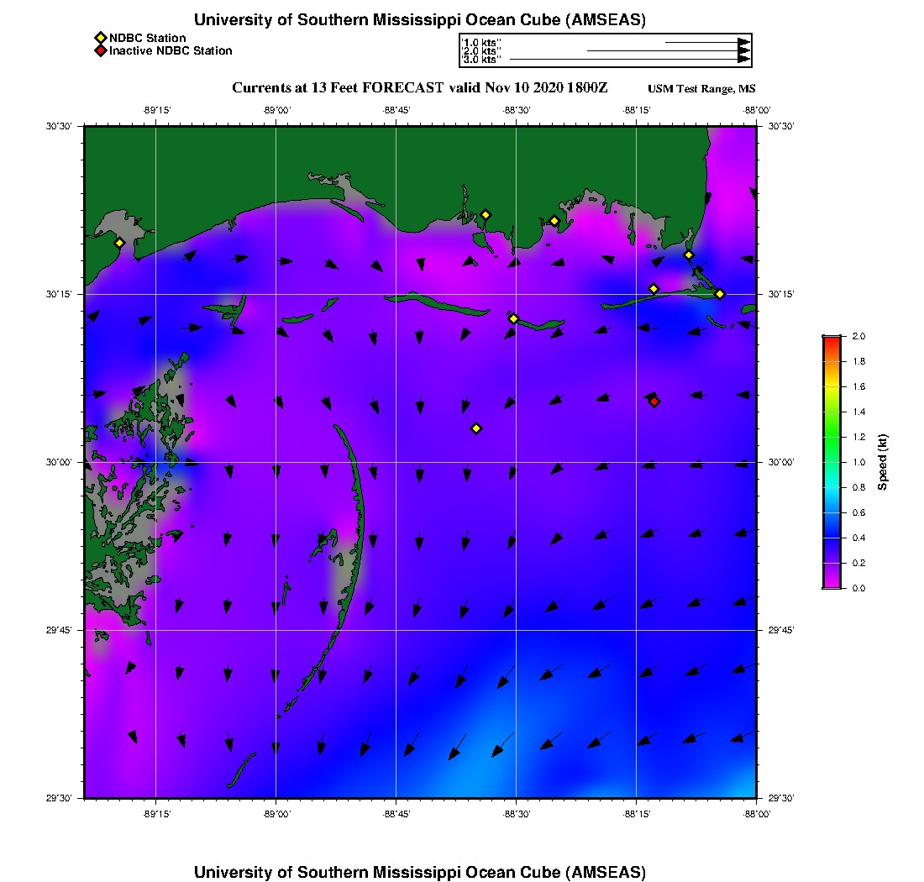Click the '3.0 kts' scale label

point(481,60)
